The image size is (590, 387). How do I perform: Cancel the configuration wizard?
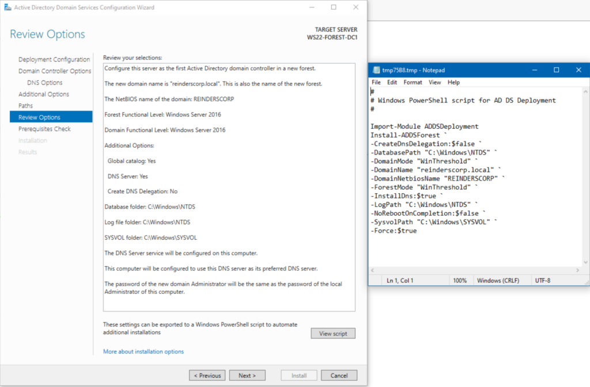[x=339, y=375]
